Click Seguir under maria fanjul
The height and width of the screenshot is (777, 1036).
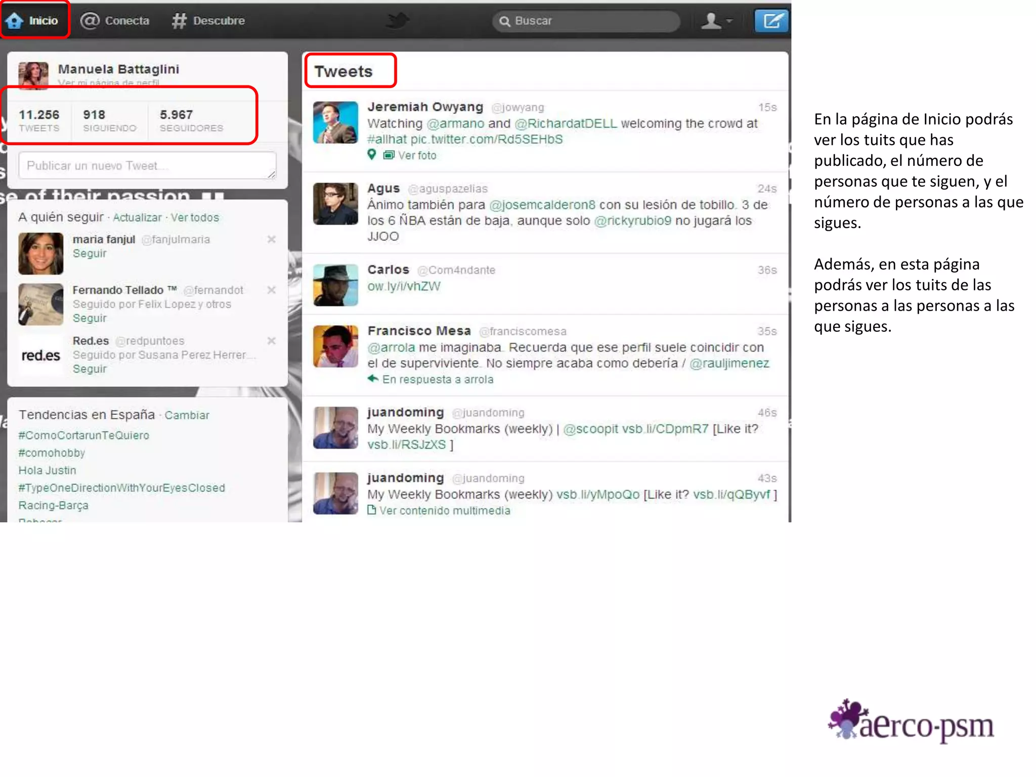coord(90,253)
